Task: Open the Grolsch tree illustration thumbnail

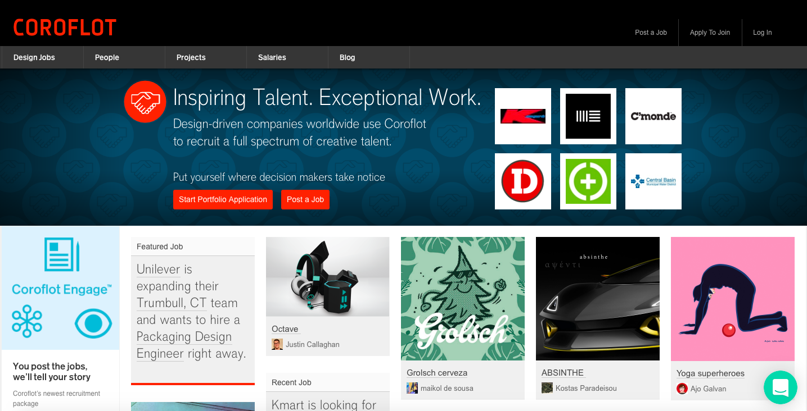Action: 463,299
